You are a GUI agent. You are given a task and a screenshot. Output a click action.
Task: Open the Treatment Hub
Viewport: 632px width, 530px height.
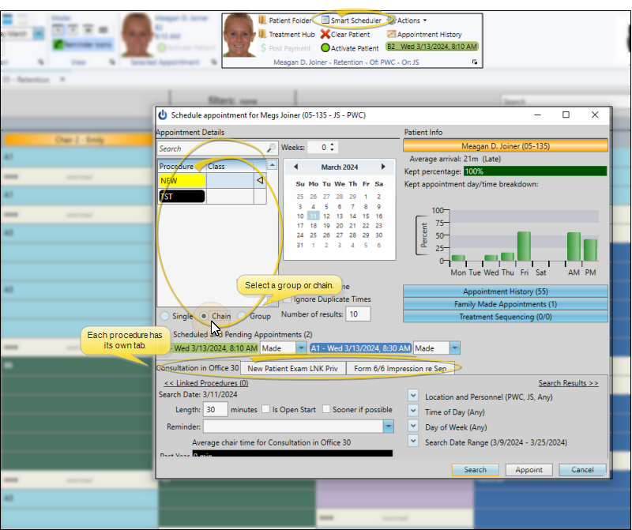[262, 34]
